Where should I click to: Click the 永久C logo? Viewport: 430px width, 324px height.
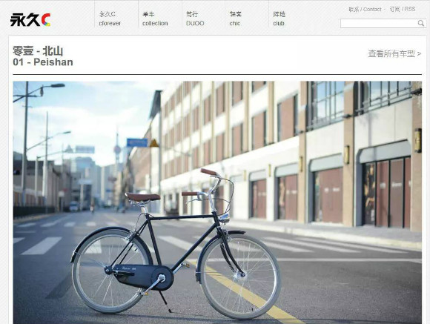pyautogui.click(x=30, y=20)
